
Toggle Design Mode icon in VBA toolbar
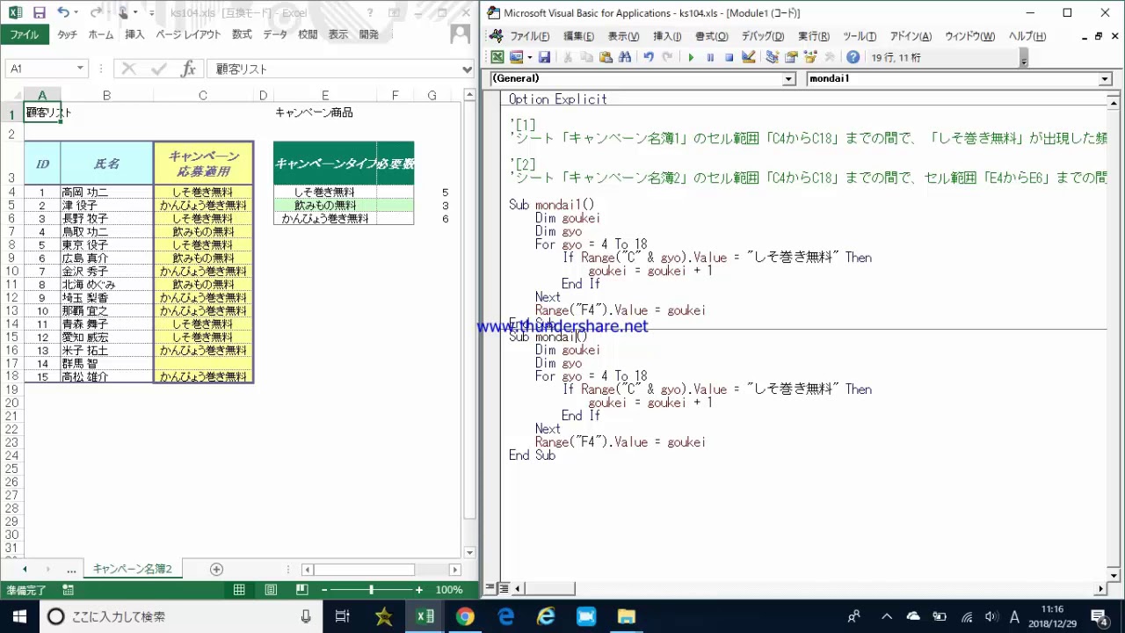(x=749, y=57)
